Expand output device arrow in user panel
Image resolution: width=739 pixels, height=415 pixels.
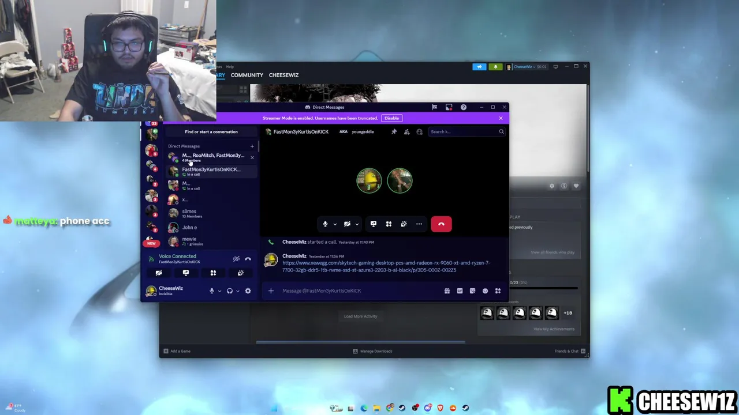click(x=237, y=291)
